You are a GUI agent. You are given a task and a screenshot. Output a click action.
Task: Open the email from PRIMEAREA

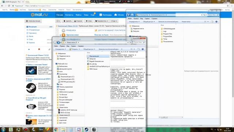pos(71,30)
